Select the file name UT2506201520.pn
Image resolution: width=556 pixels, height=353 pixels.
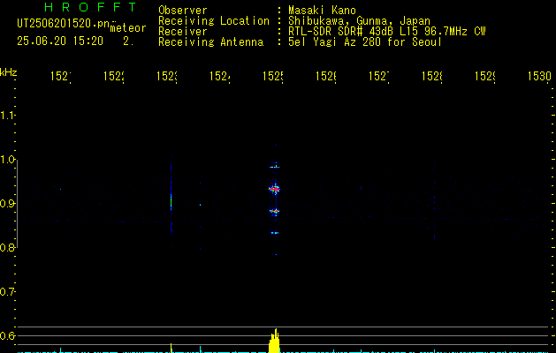click(64, 24)
